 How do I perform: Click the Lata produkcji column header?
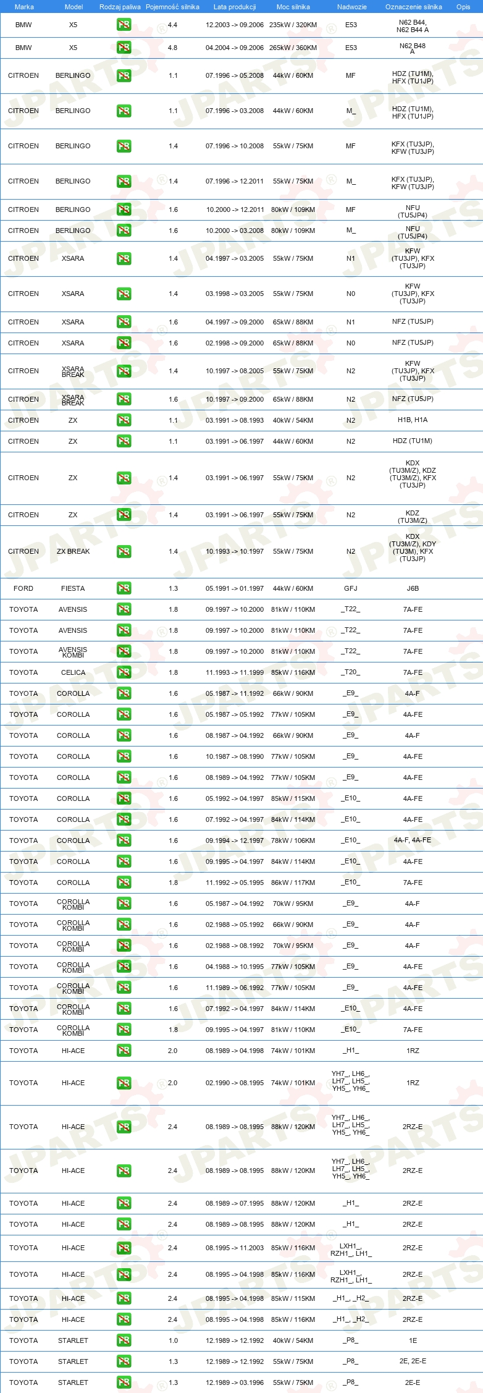[235, 7]
